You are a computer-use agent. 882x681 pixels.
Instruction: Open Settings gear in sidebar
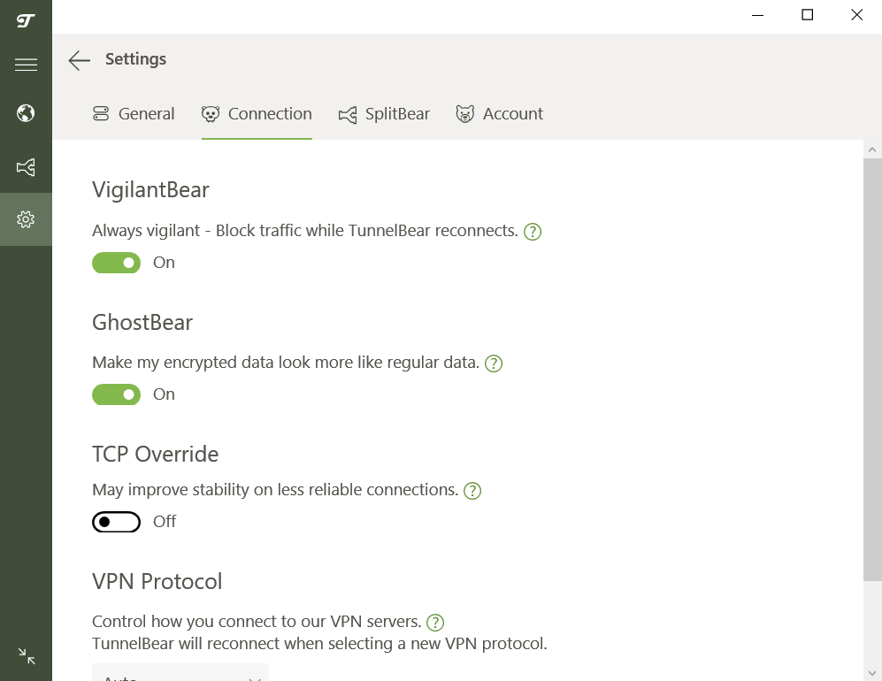(26, 219)
